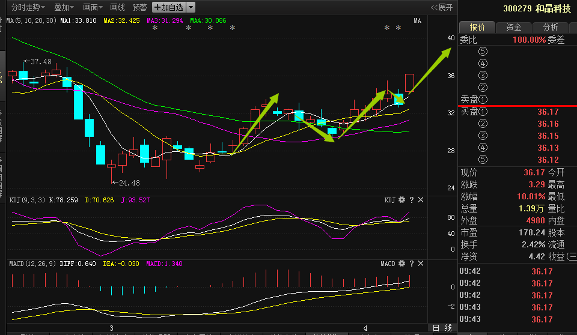Click the MA1:33.810 value
Image resolution: width=577 pixels, height=335 pixels.
(78, 20)
